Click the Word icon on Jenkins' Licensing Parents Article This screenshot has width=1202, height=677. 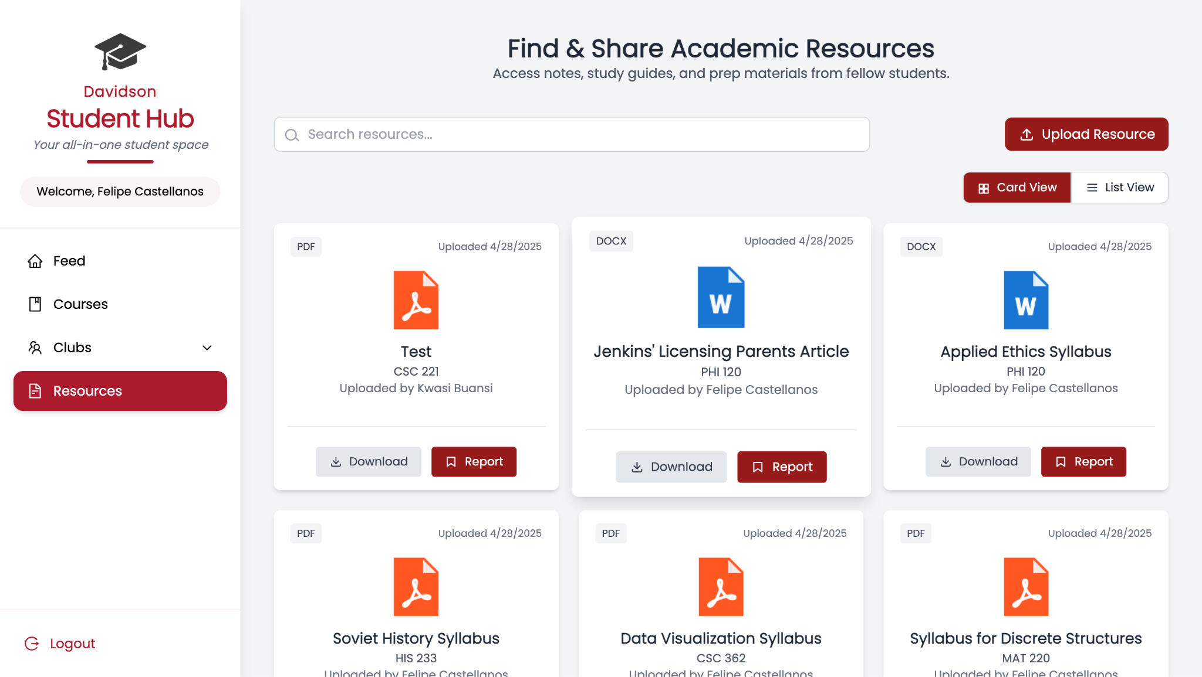click(721, 297)
